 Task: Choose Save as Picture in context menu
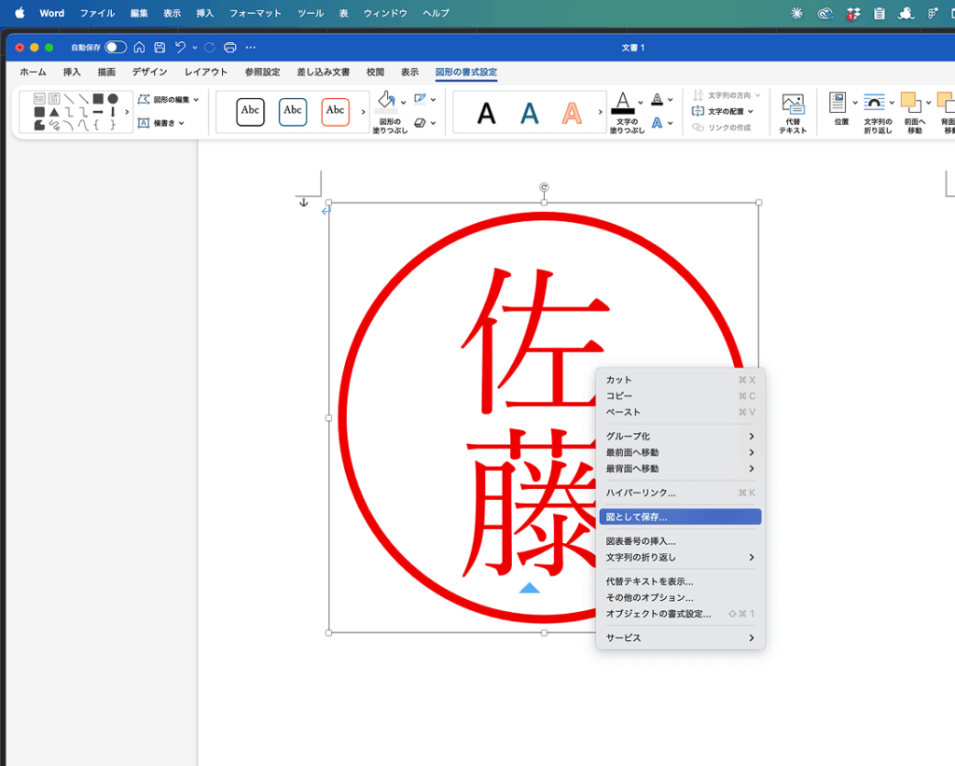pos(680,517)
